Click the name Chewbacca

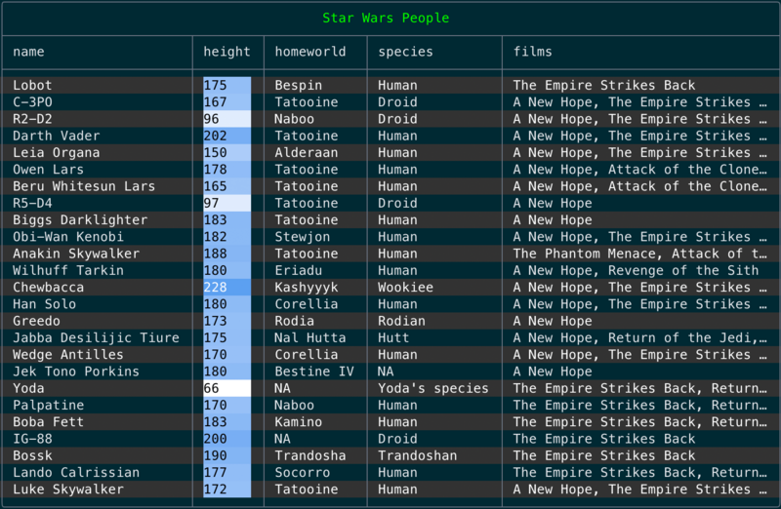[48, 288]
